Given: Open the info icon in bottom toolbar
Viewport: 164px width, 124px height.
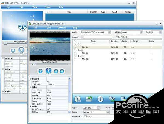Looking at the screenshot, I should (100, 99).
